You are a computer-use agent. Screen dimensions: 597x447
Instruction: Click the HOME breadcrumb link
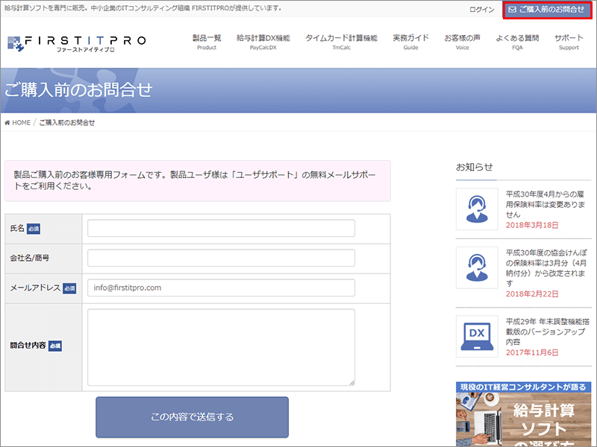[x=17, y=122]
